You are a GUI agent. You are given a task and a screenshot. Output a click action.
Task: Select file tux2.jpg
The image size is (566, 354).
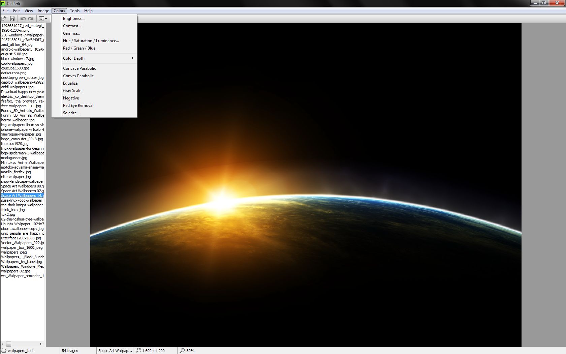pos(8,214)
